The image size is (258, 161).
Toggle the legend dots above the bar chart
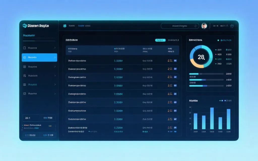pyautogui.click(x=221, y=101)
